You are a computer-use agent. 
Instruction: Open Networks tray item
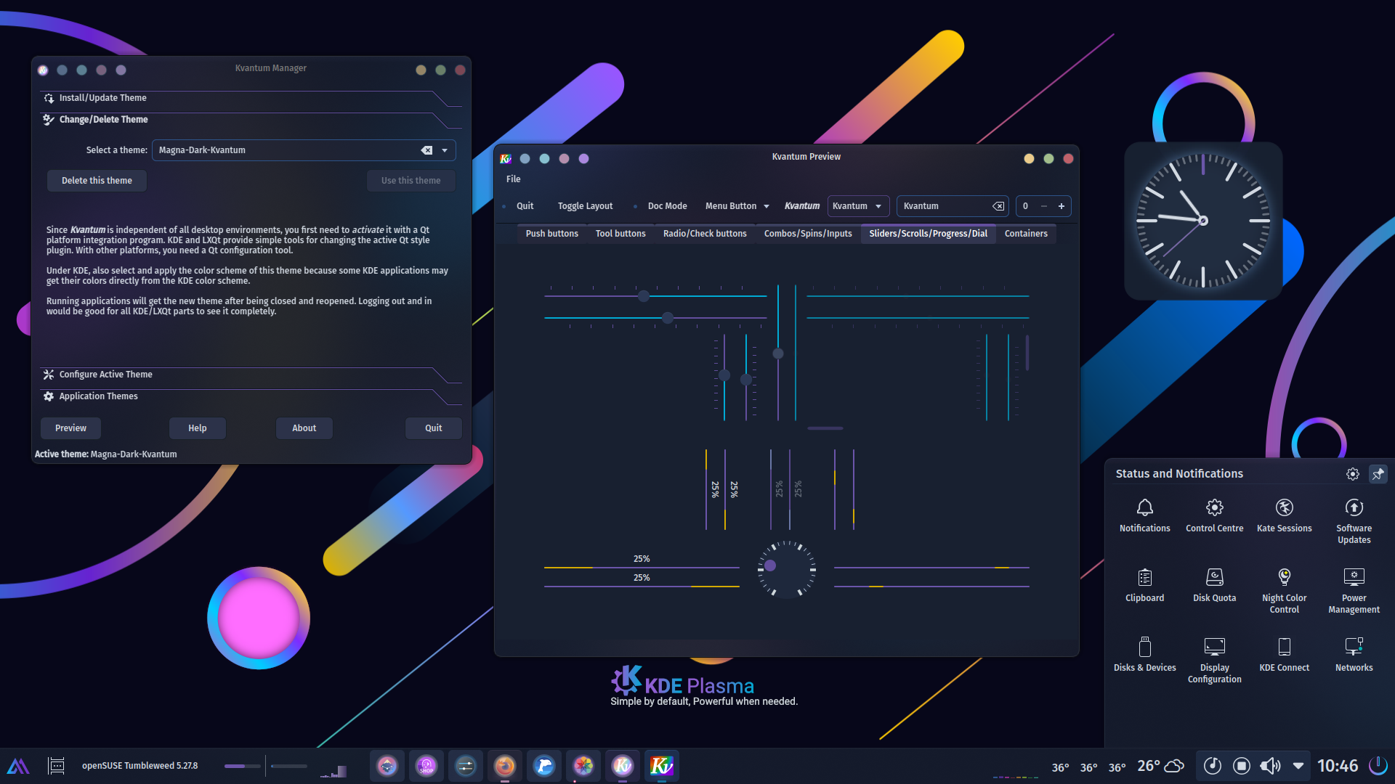[x=1354, y=656]
